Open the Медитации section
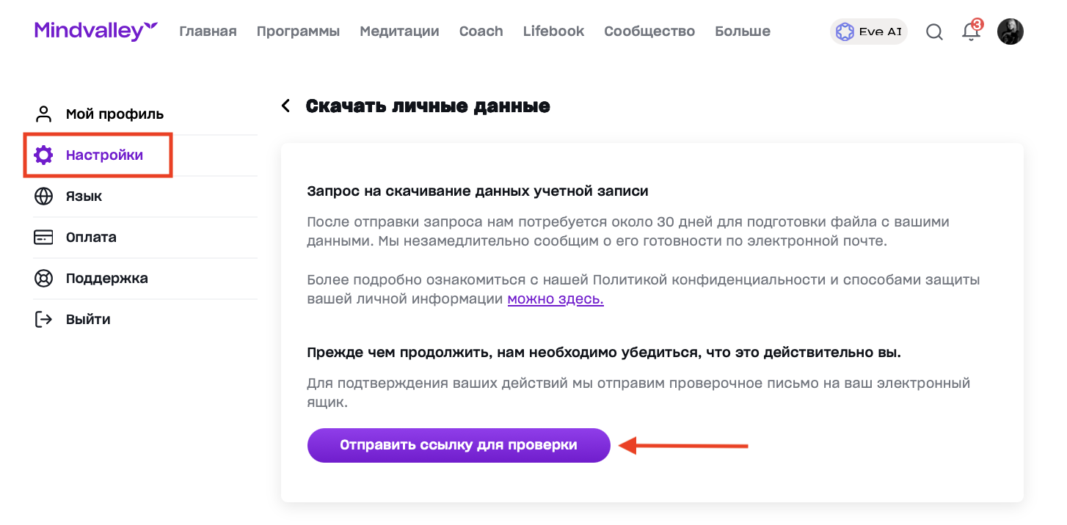This screenshot has height=525, width=1067. click(399, 32)
